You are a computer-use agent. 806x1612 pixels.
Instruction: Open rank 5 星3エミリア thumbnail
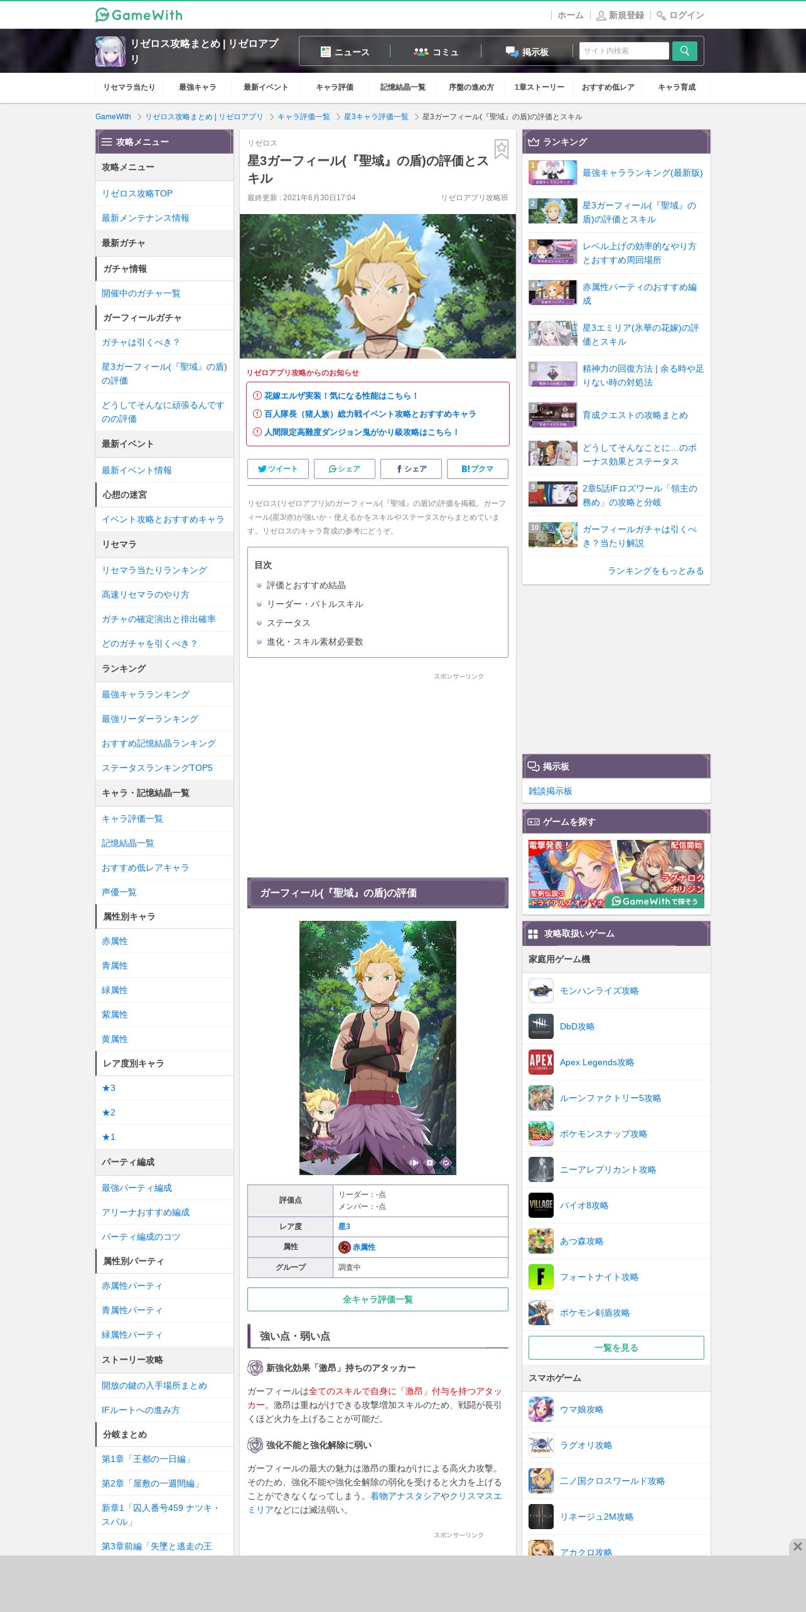click(x=552, y=334)
